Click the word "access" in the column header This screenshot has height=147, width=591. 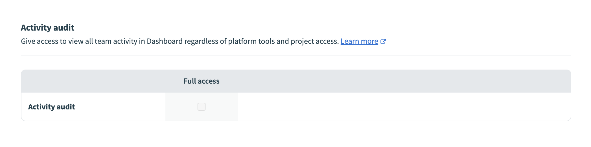(x=209, y=81)
